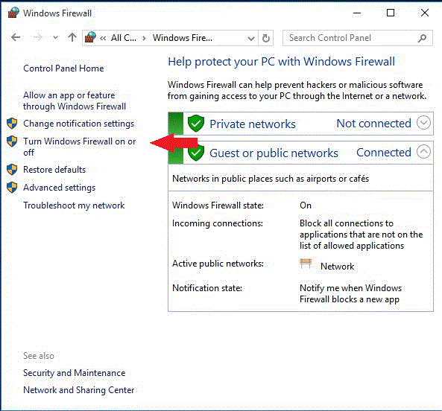Click green shield icon for Guest networks
The width and height of the screenshot is (442, 411).
[196, 153]
